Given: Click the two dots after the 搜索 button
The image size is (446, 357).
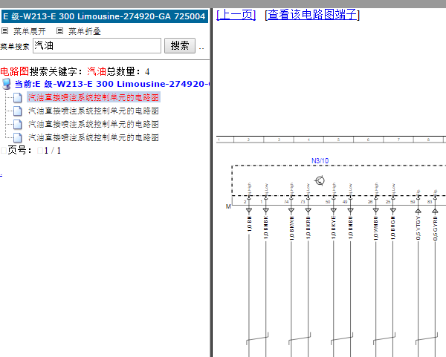Looking at the screenshot, I should [201, 49].
